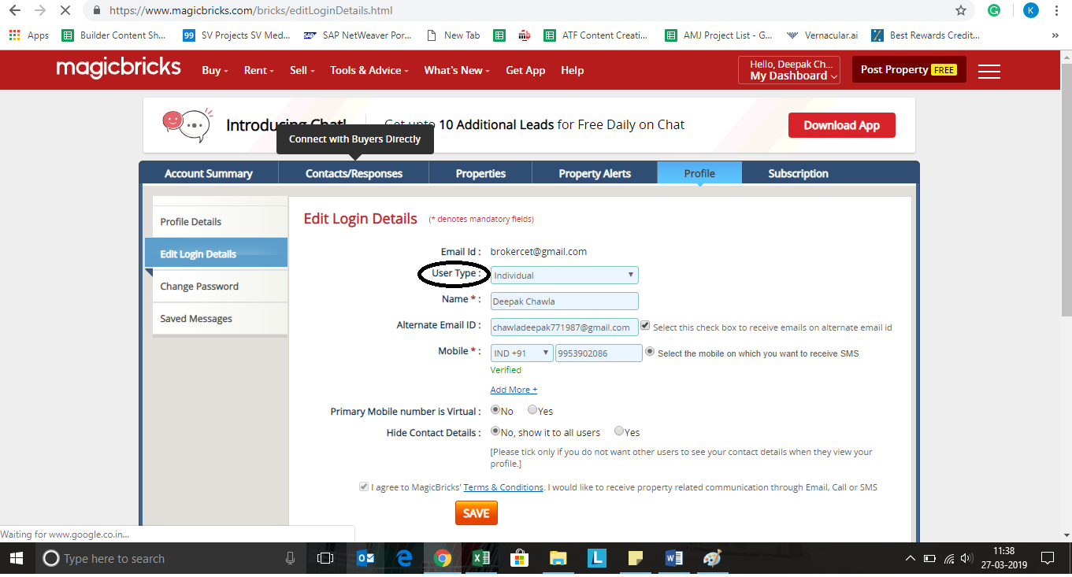Screen dimensions: 1072x577
Task: Click into the Name input field
Action: [x=564, y=301]
